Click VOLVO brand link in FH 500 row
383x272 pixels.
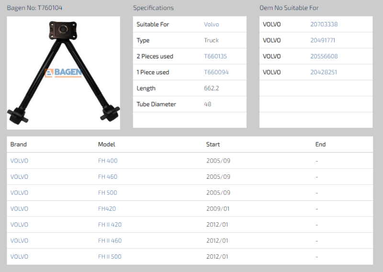point(19,193)
